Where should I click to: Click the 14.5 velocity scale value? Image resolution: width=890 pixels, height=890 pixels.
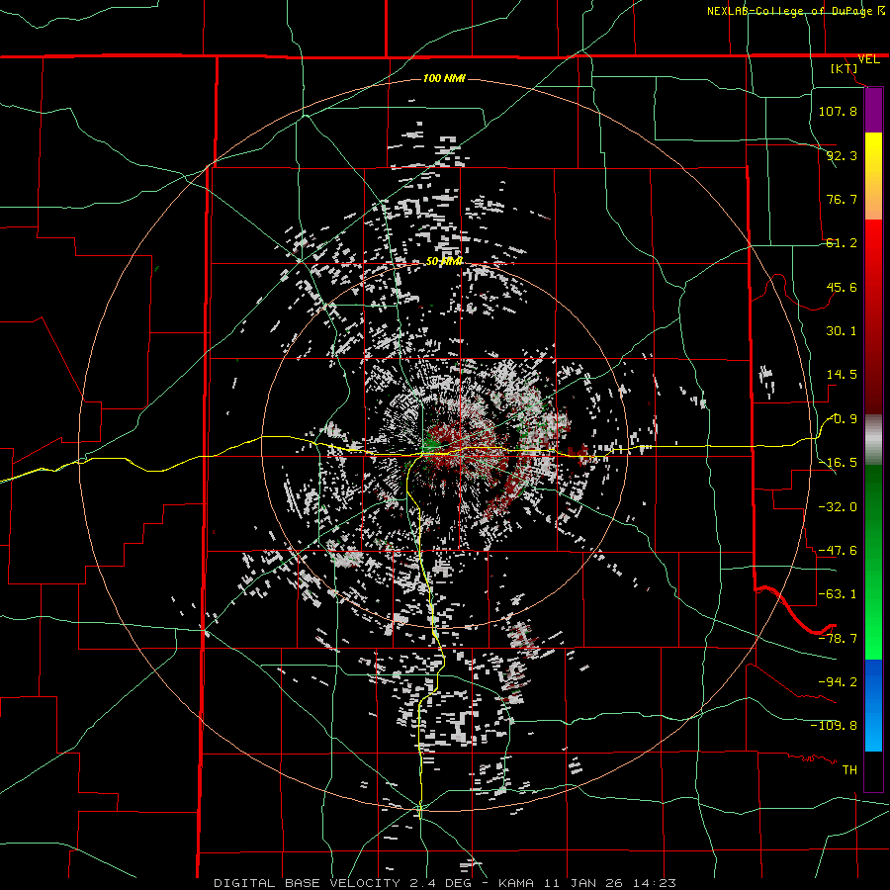(x=842, y=375)
